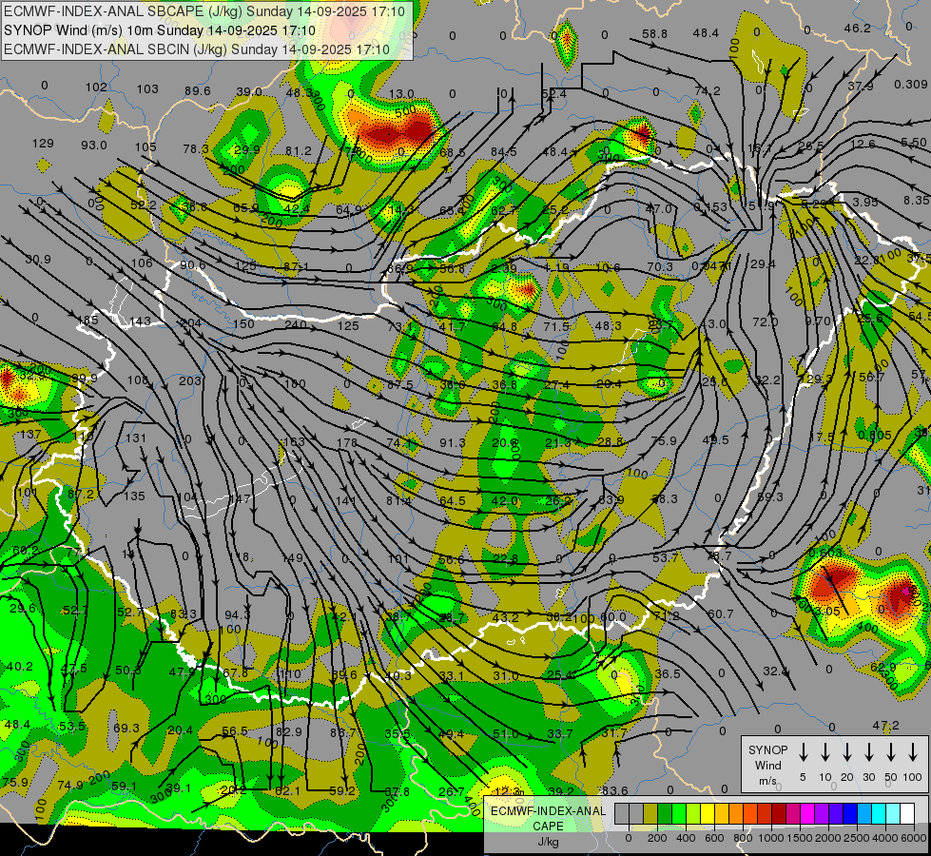
Task: Click the '58.8' map value
Action: [x=654, y=34]
